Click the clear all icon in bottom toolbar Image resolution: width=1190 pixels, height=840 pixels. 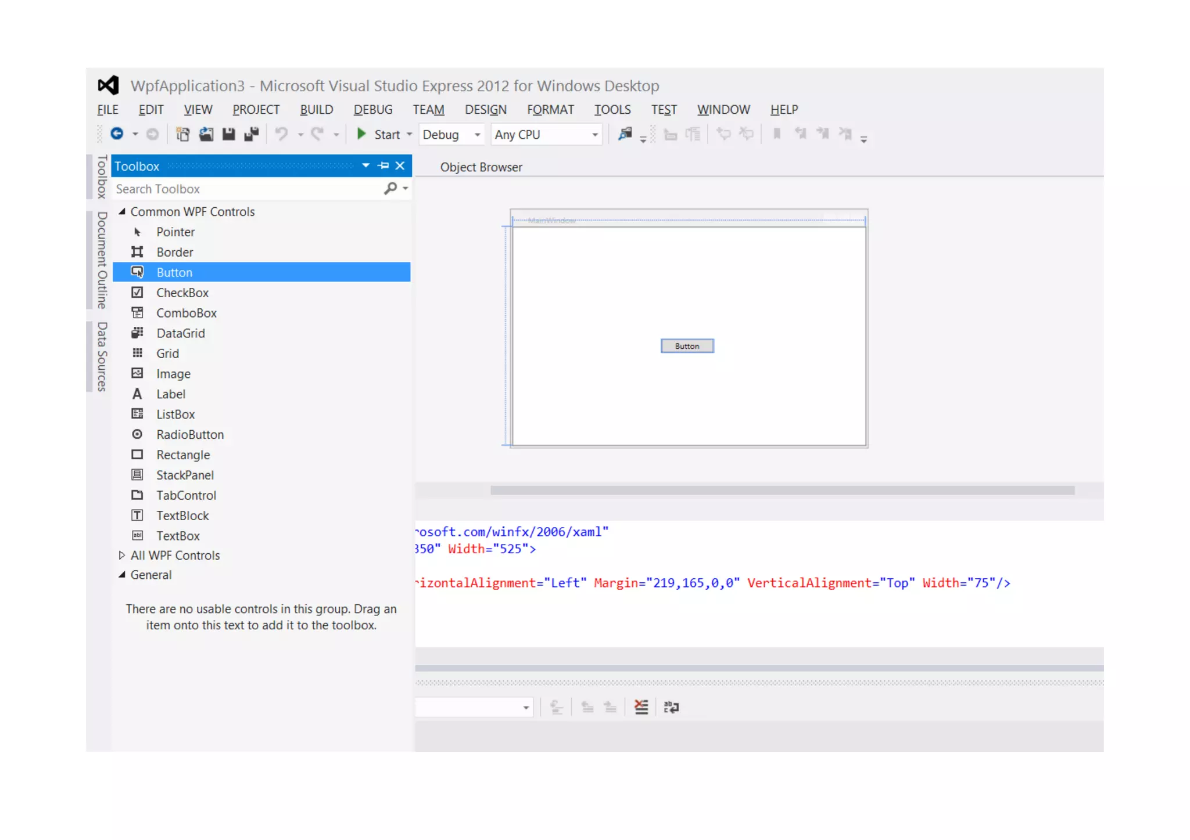pyautogui.click(x=641, y=707)
